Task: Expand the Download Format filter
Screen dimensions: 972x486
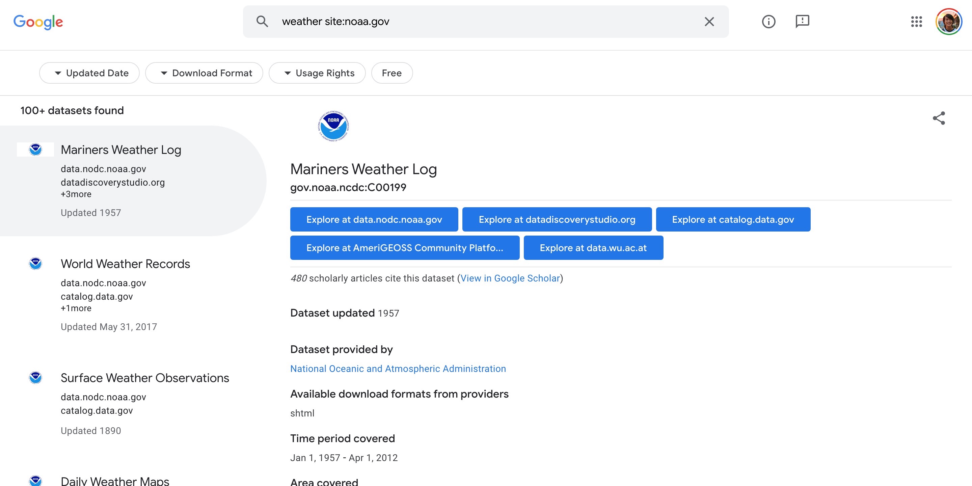Action: [204, 73]
